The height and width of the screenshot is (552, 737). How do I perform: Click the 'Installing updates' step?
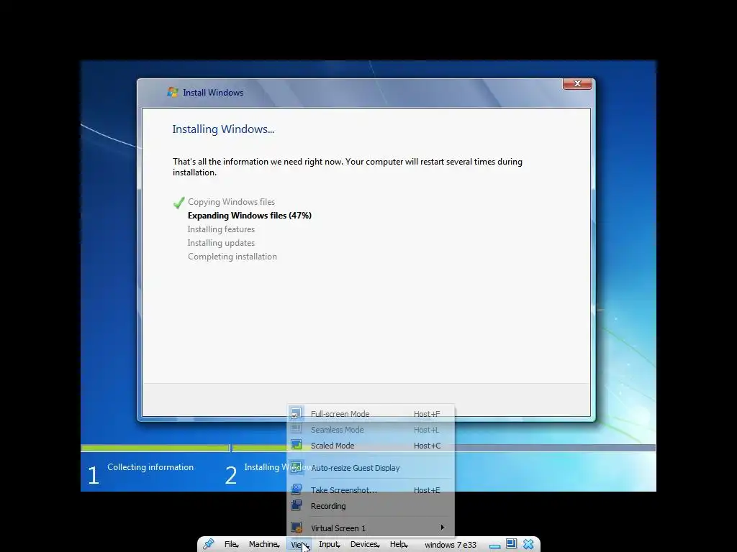tap(221, 243)
